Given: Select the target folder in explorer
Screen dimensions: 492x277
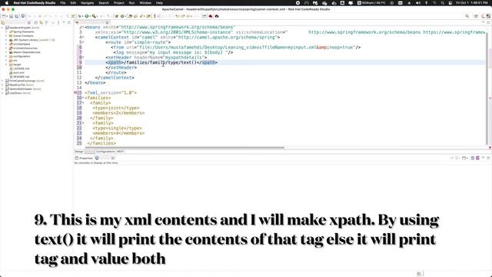Looking at the screenshot, I should pos(17,65).
